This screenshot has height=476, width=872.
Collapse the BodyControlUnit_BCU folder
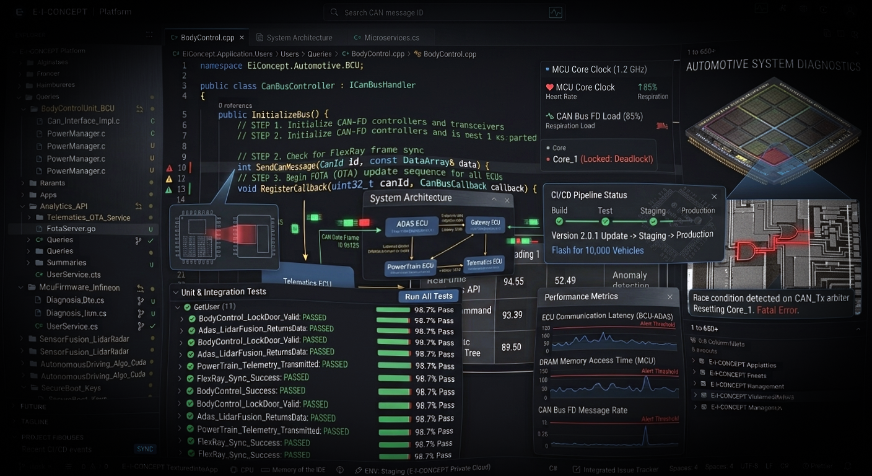(x=23, y=109)
